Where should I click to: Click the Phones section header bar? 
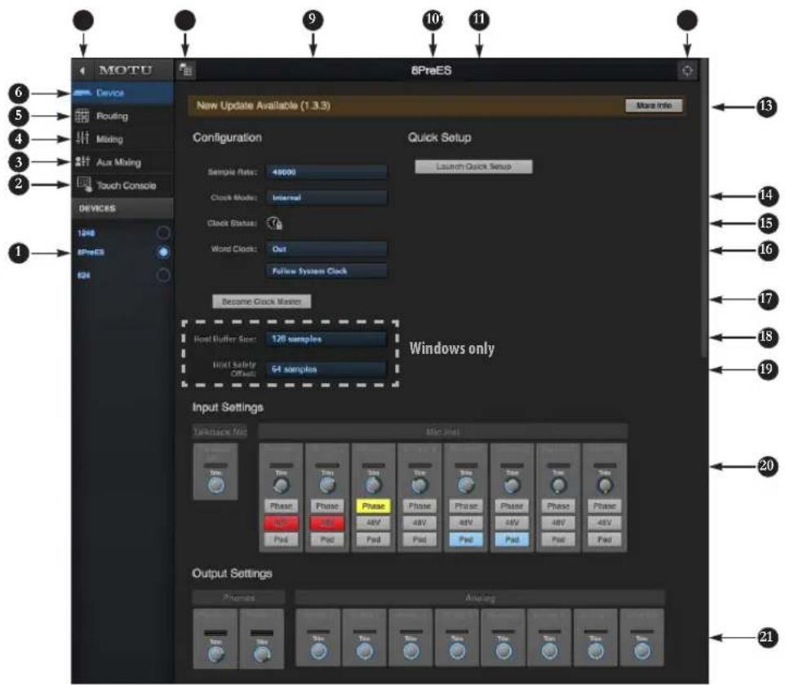(239, 598)
